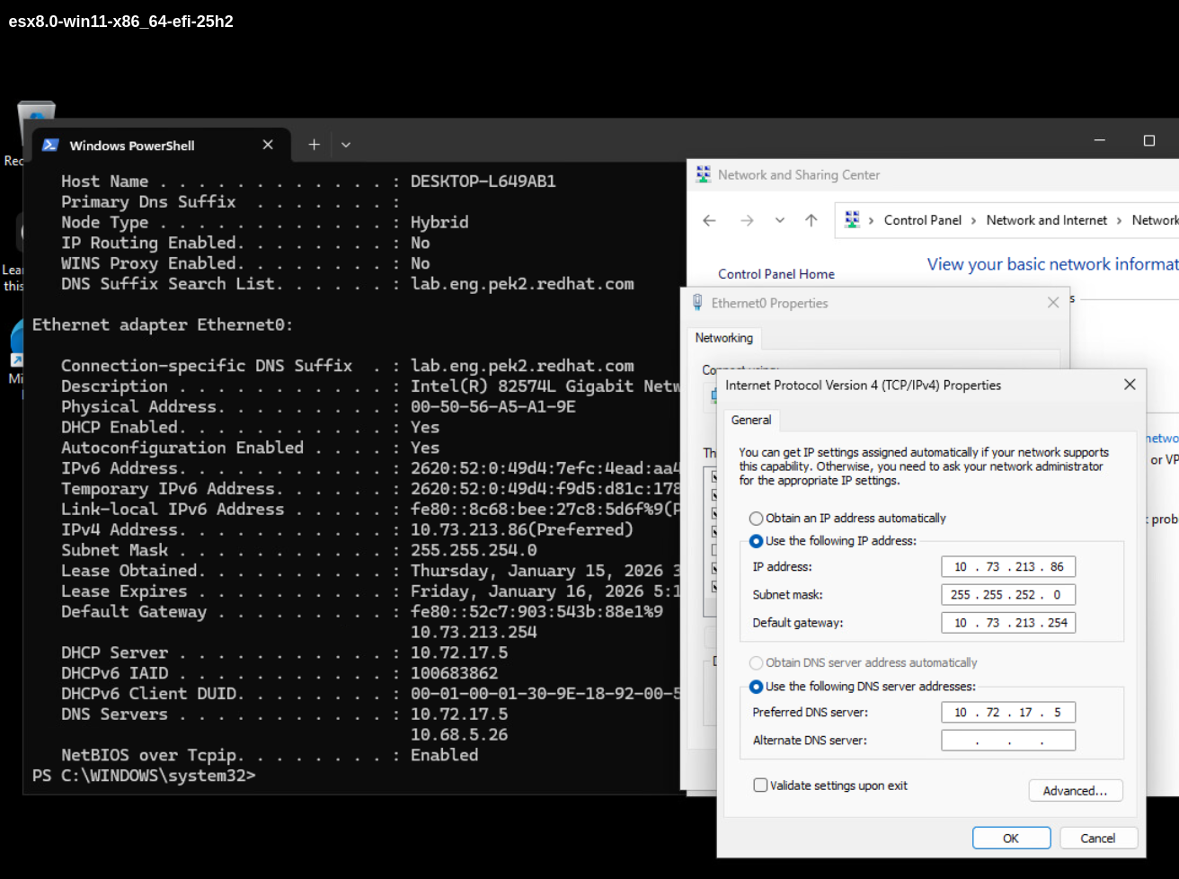Click the address bar network icon
1179x879 pixels.
[852, 219]
